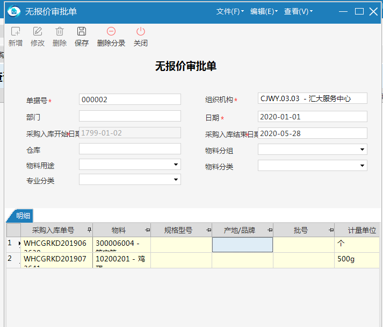The height and width of the screenshot is (327, 383).
Task: Expand the 物料分组 dropdown
Action: (x=362, y=150)
